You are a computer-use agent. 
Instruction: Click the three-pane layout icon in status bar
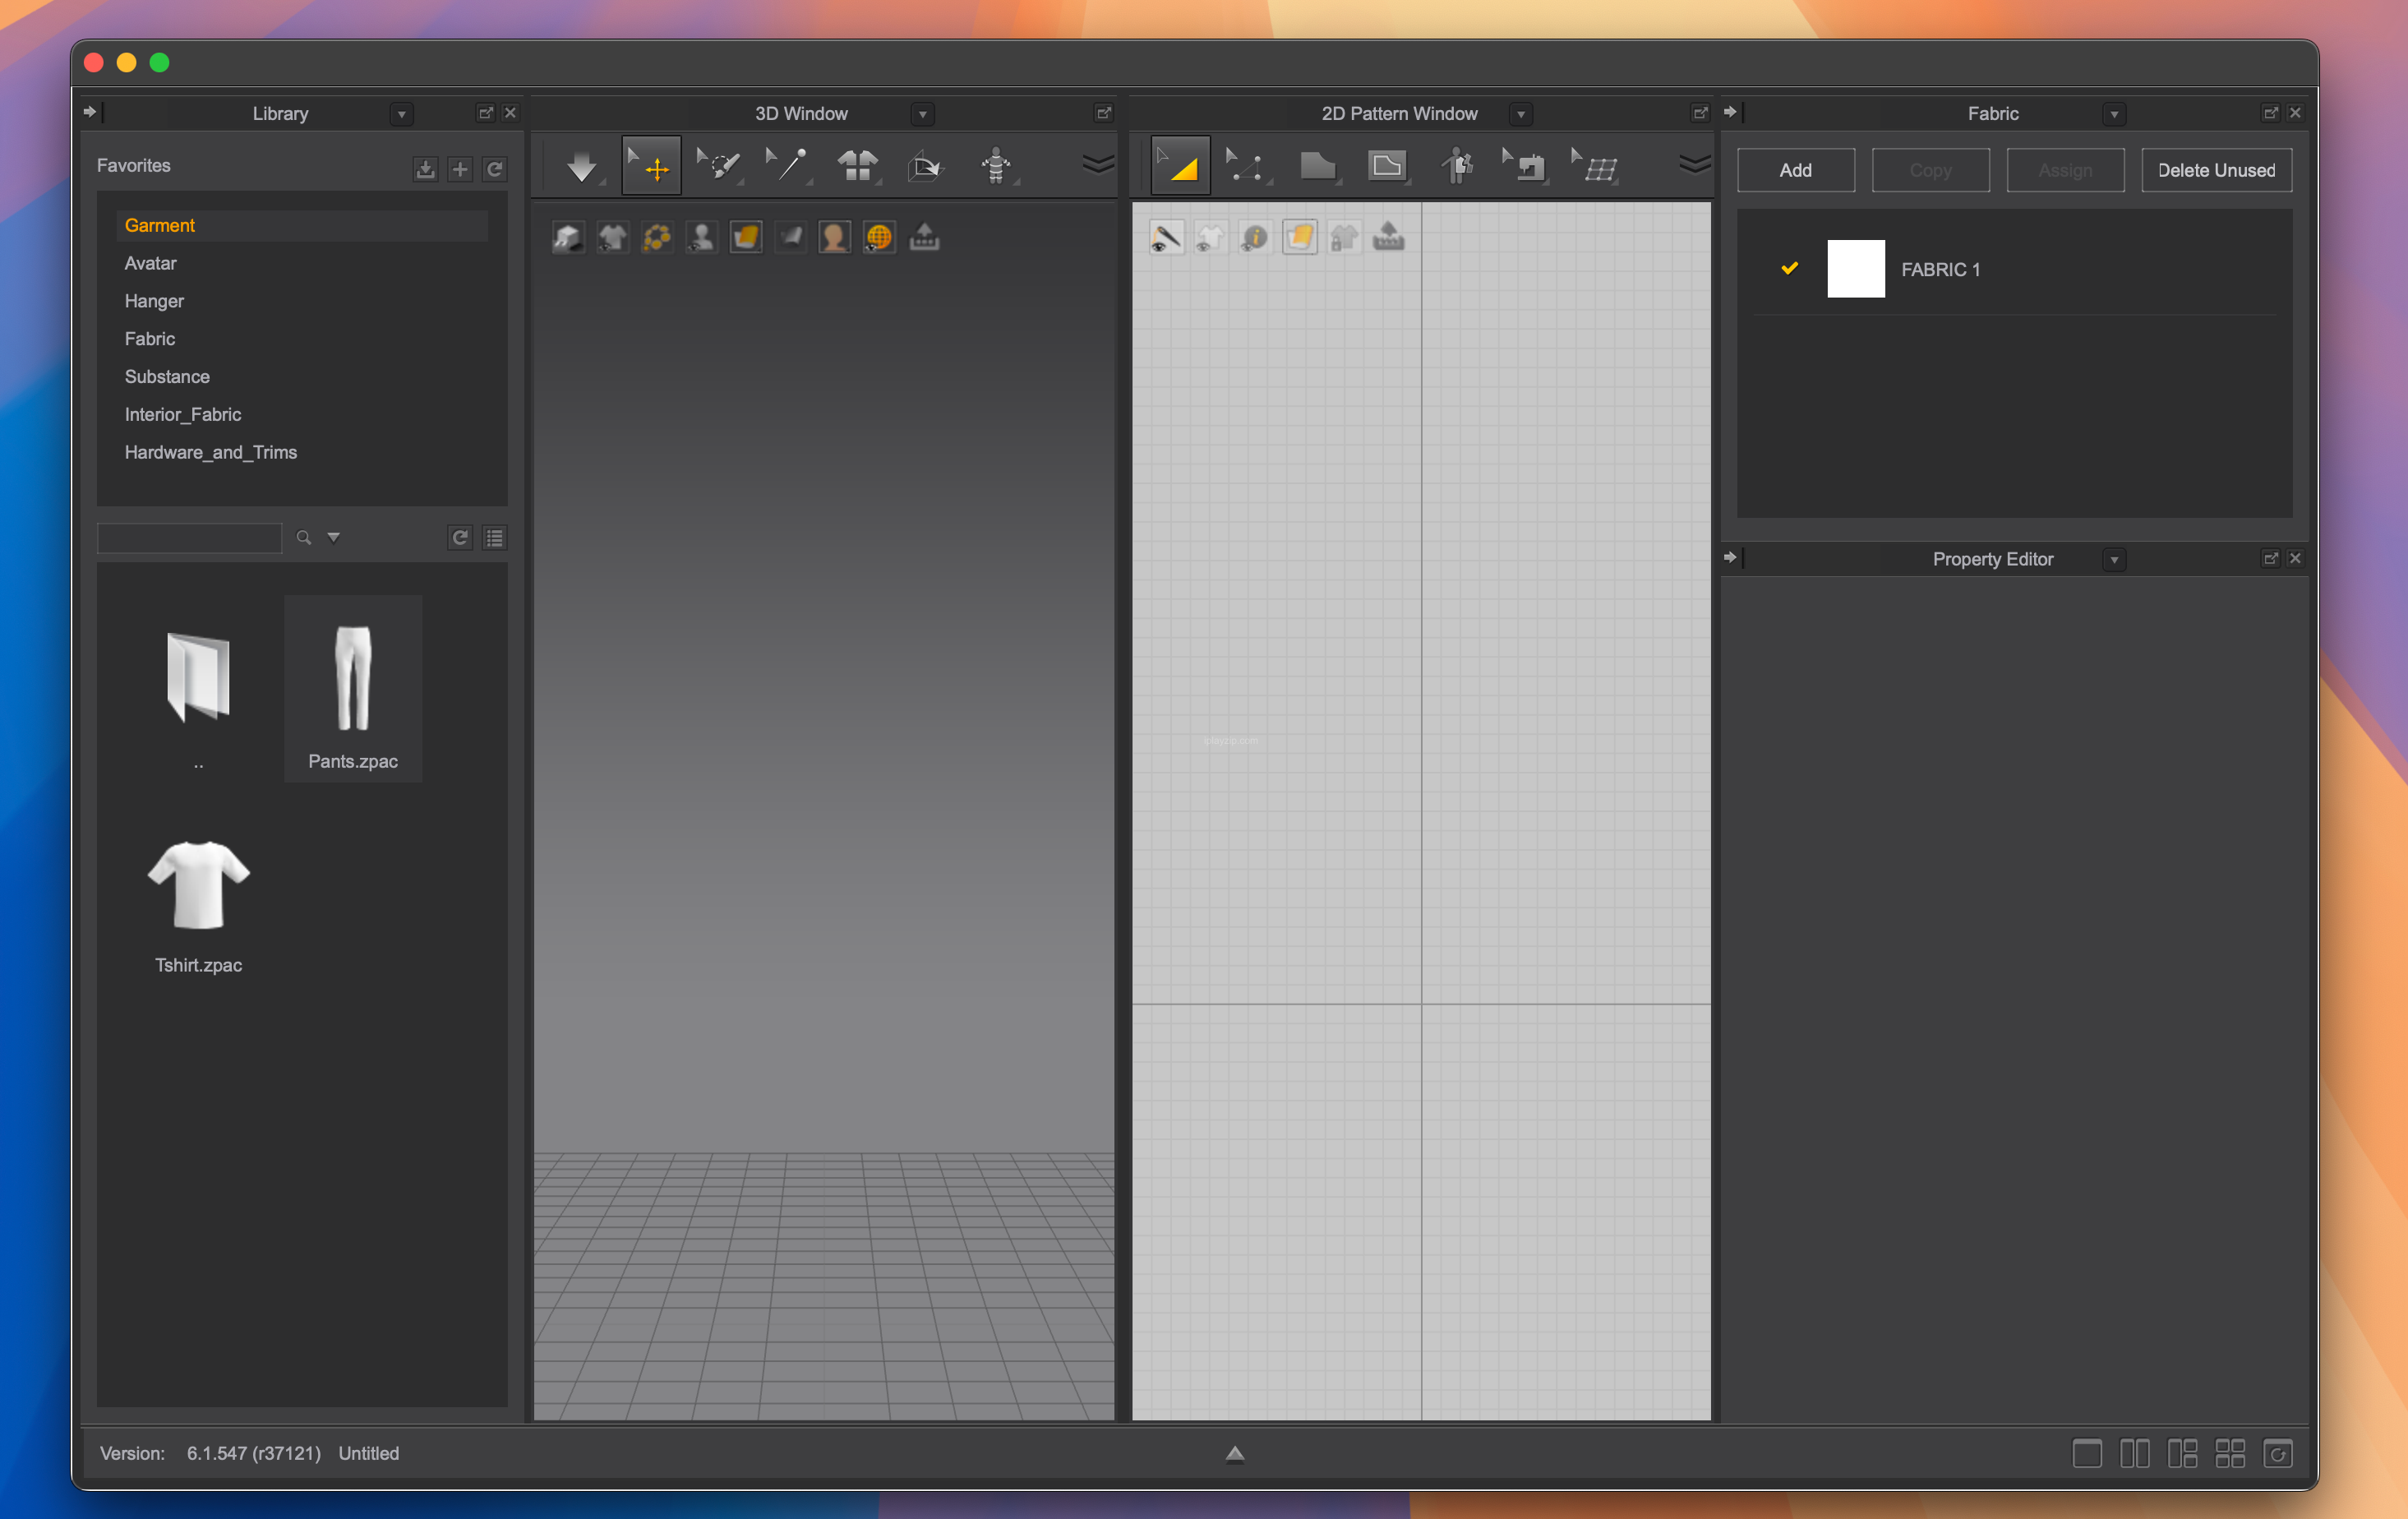tap(2182, 1453)
